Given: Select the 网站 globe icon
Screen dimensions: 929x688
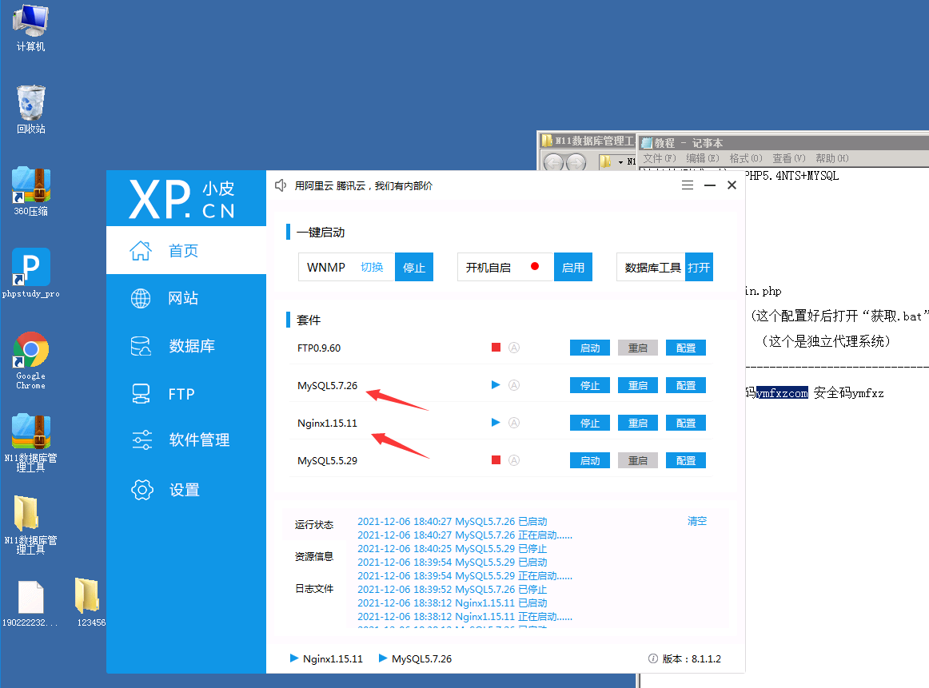Looking at the screenshot, I should tap(141, 299).
